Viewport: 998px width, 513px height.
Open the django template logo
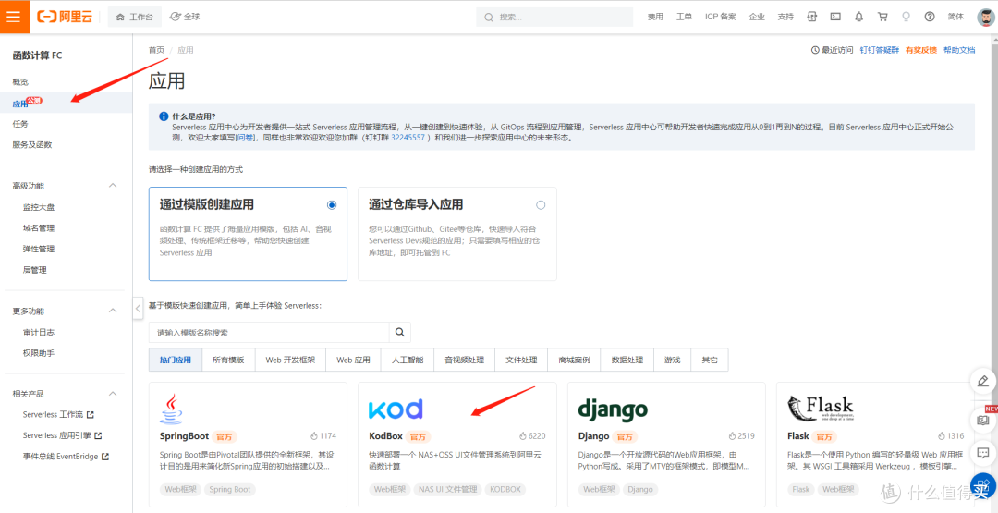click(x=613, y=409)
